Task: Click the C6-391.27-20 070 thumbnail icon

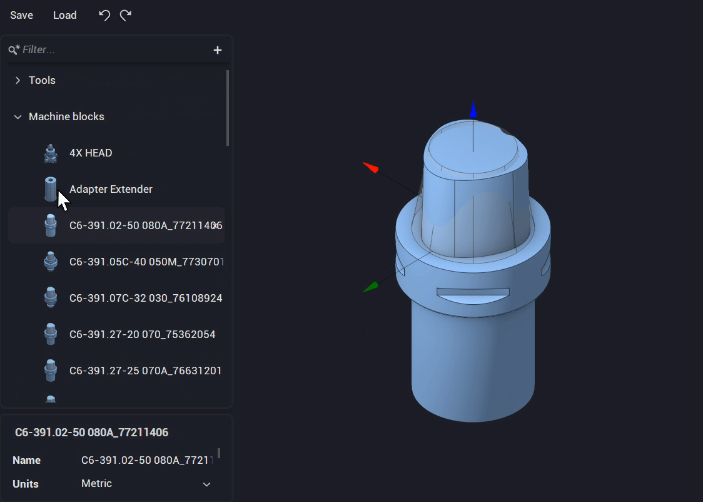Action: click(x=51, y=334)
